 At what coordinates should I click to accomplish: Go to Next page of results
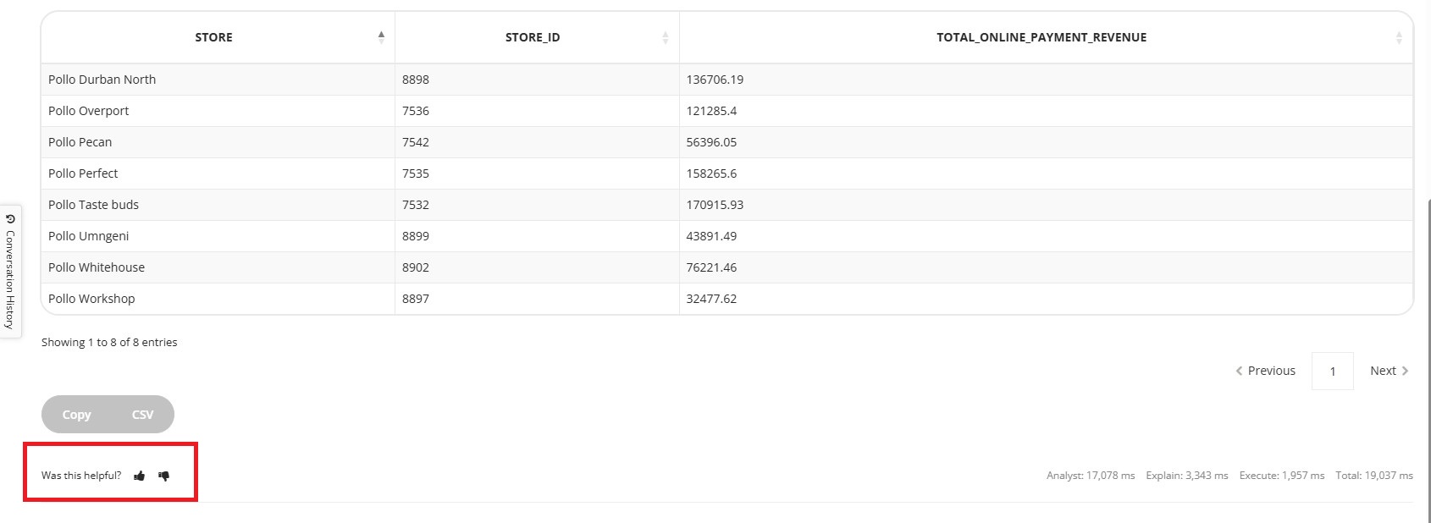(1389, 371)
